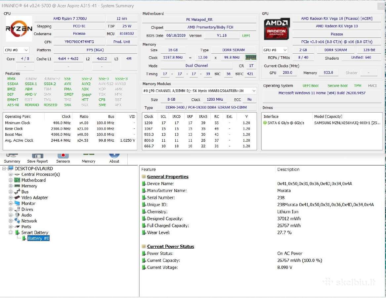Screen dimensions: 386x298
Task: Click the Bus tree icon
Action: point(17,192)
